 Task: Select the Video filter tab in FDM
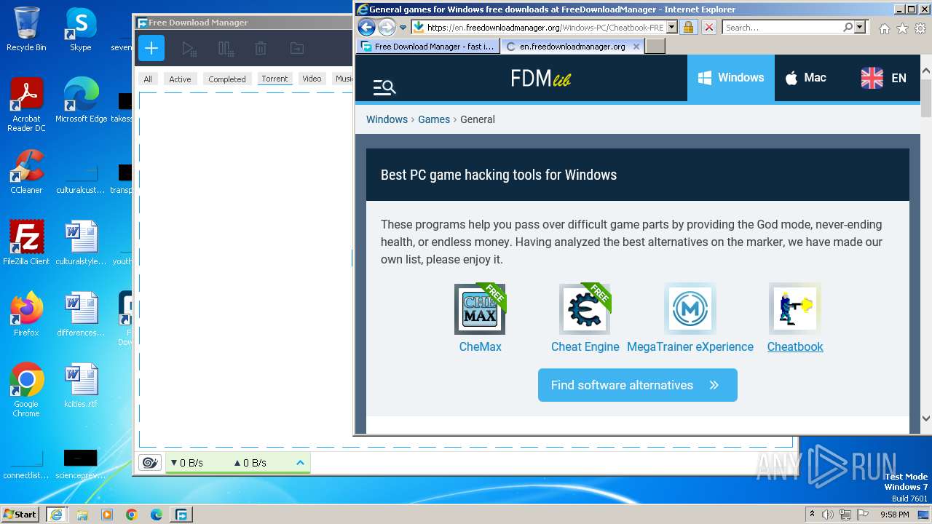click(x=312, y=79)
